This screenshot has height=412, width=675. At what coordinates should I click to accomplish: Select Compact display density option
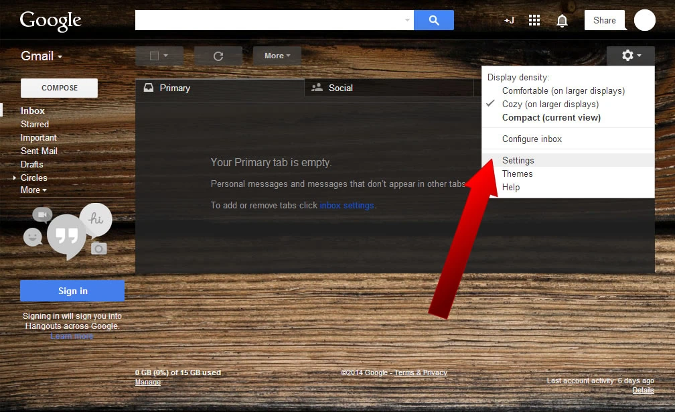click(551, 117)
